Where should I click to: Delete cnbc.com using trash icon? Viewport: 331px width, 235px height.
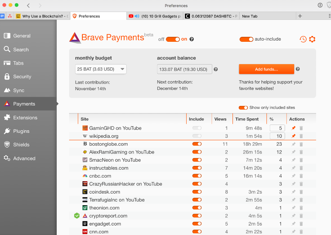click(301, 176)
